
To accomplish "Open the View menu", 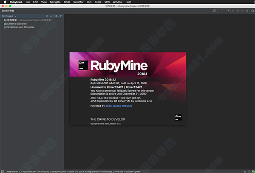I will point(44,2).
